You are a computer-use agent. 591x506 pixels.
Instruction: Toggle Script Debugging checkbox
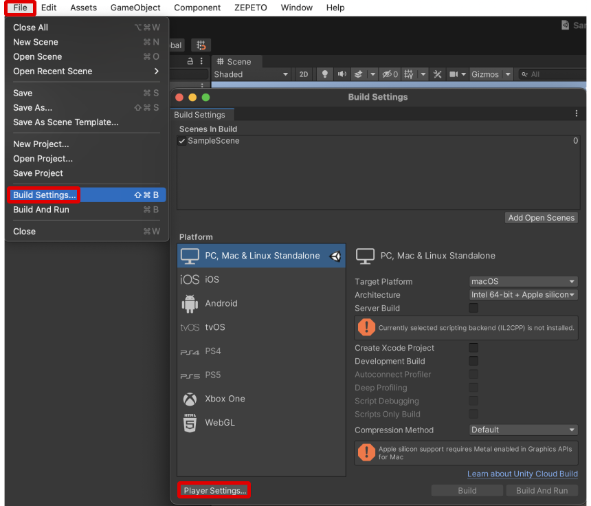(x=473, y=400)
